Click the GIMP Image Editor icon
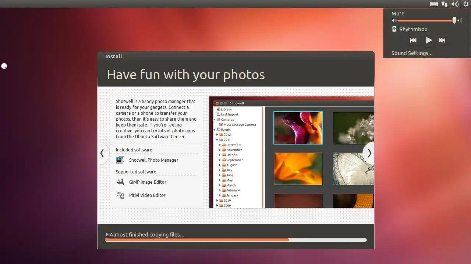Screen dimensions: 471x264 pos(120,182)
